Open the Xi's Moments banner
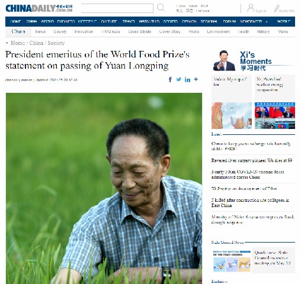The image size is (301, 284). [253, 60]
